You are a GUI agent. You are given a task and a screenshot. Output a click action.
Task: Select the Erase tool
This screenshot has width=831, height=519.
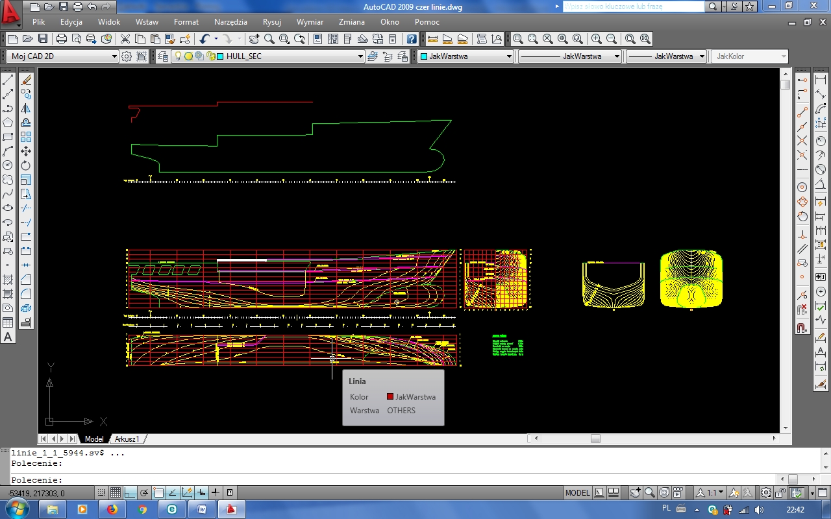coord(26,80)
